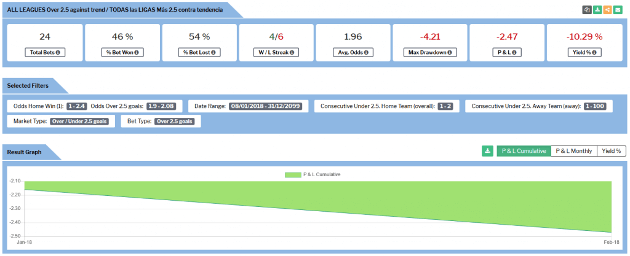The image size is (630, 256).
Task: Click the info icon on % Bet Won
Action: [x=138, y=52]
